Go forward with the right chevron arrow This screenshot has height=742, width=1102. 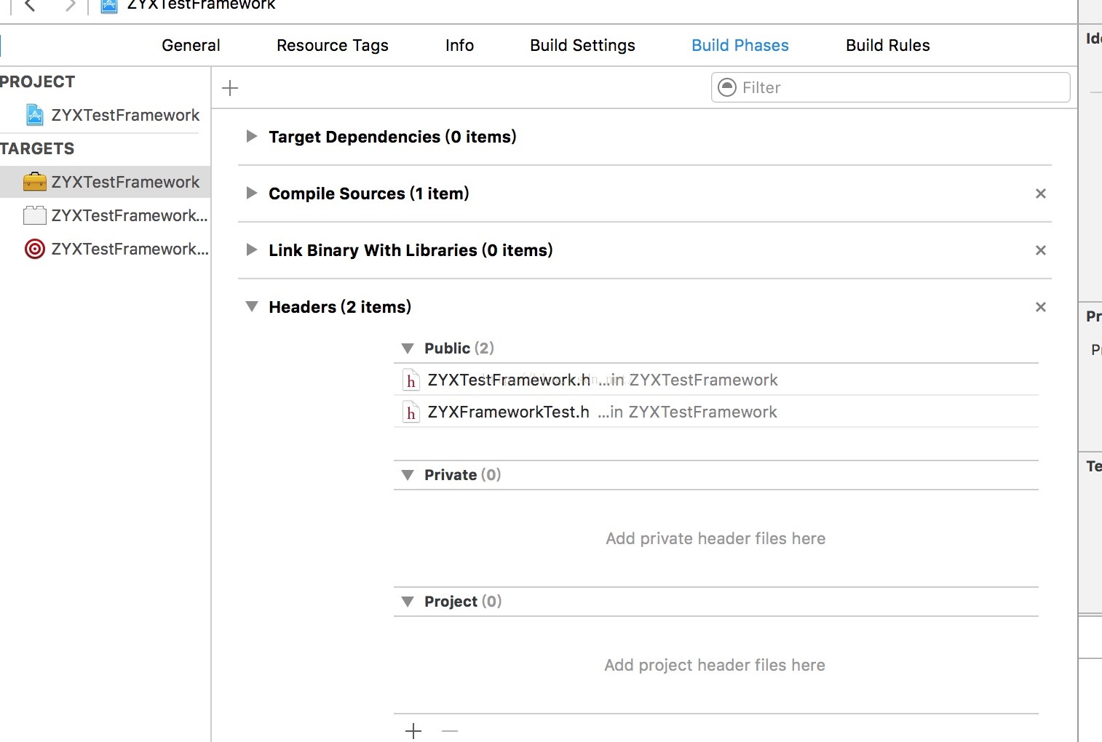[x=71, y=5]
